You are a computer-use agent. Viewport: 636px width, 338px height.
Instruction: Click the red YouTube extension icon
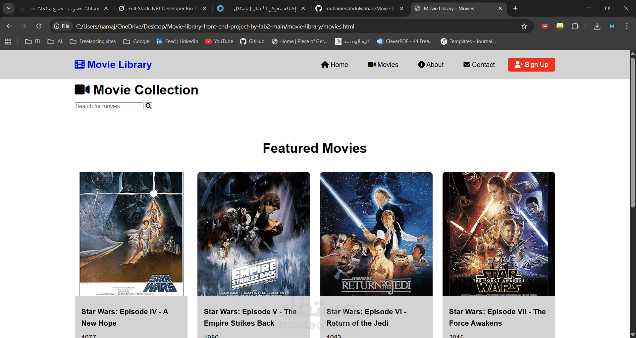click(x=545, y=26)
